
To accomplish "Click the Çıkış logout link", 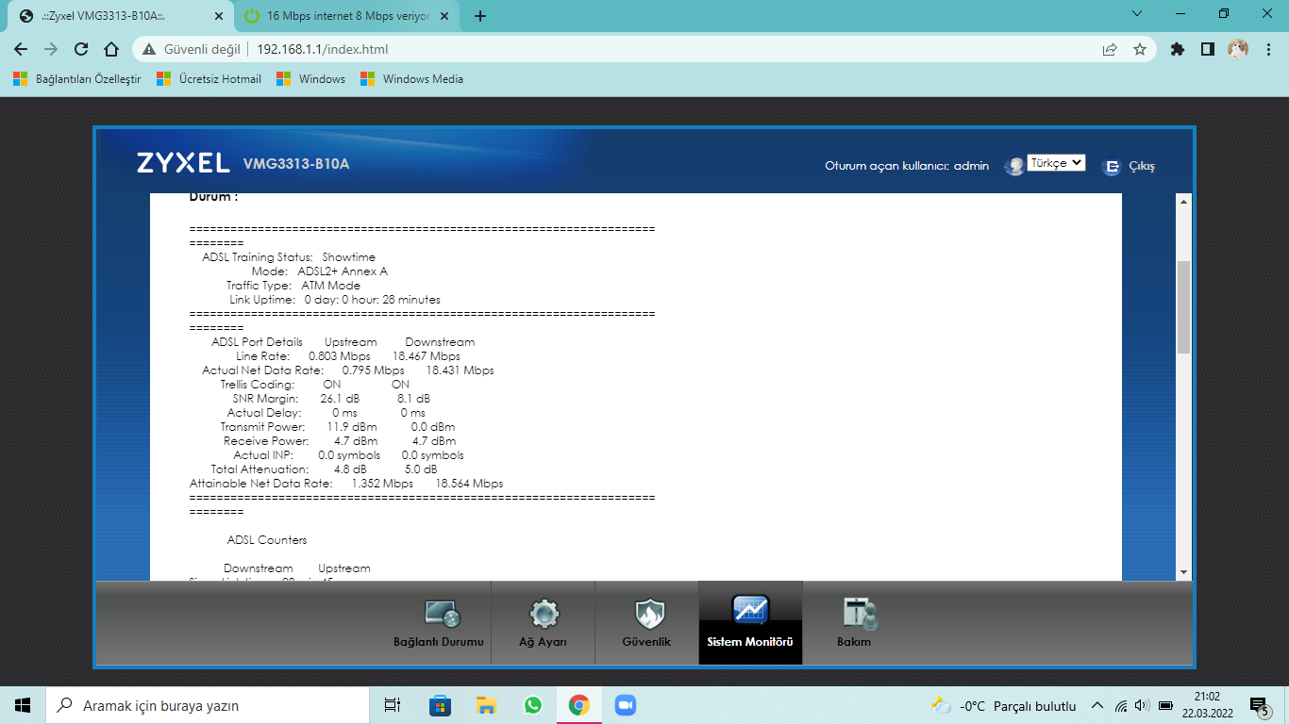I will point(1142,166).
